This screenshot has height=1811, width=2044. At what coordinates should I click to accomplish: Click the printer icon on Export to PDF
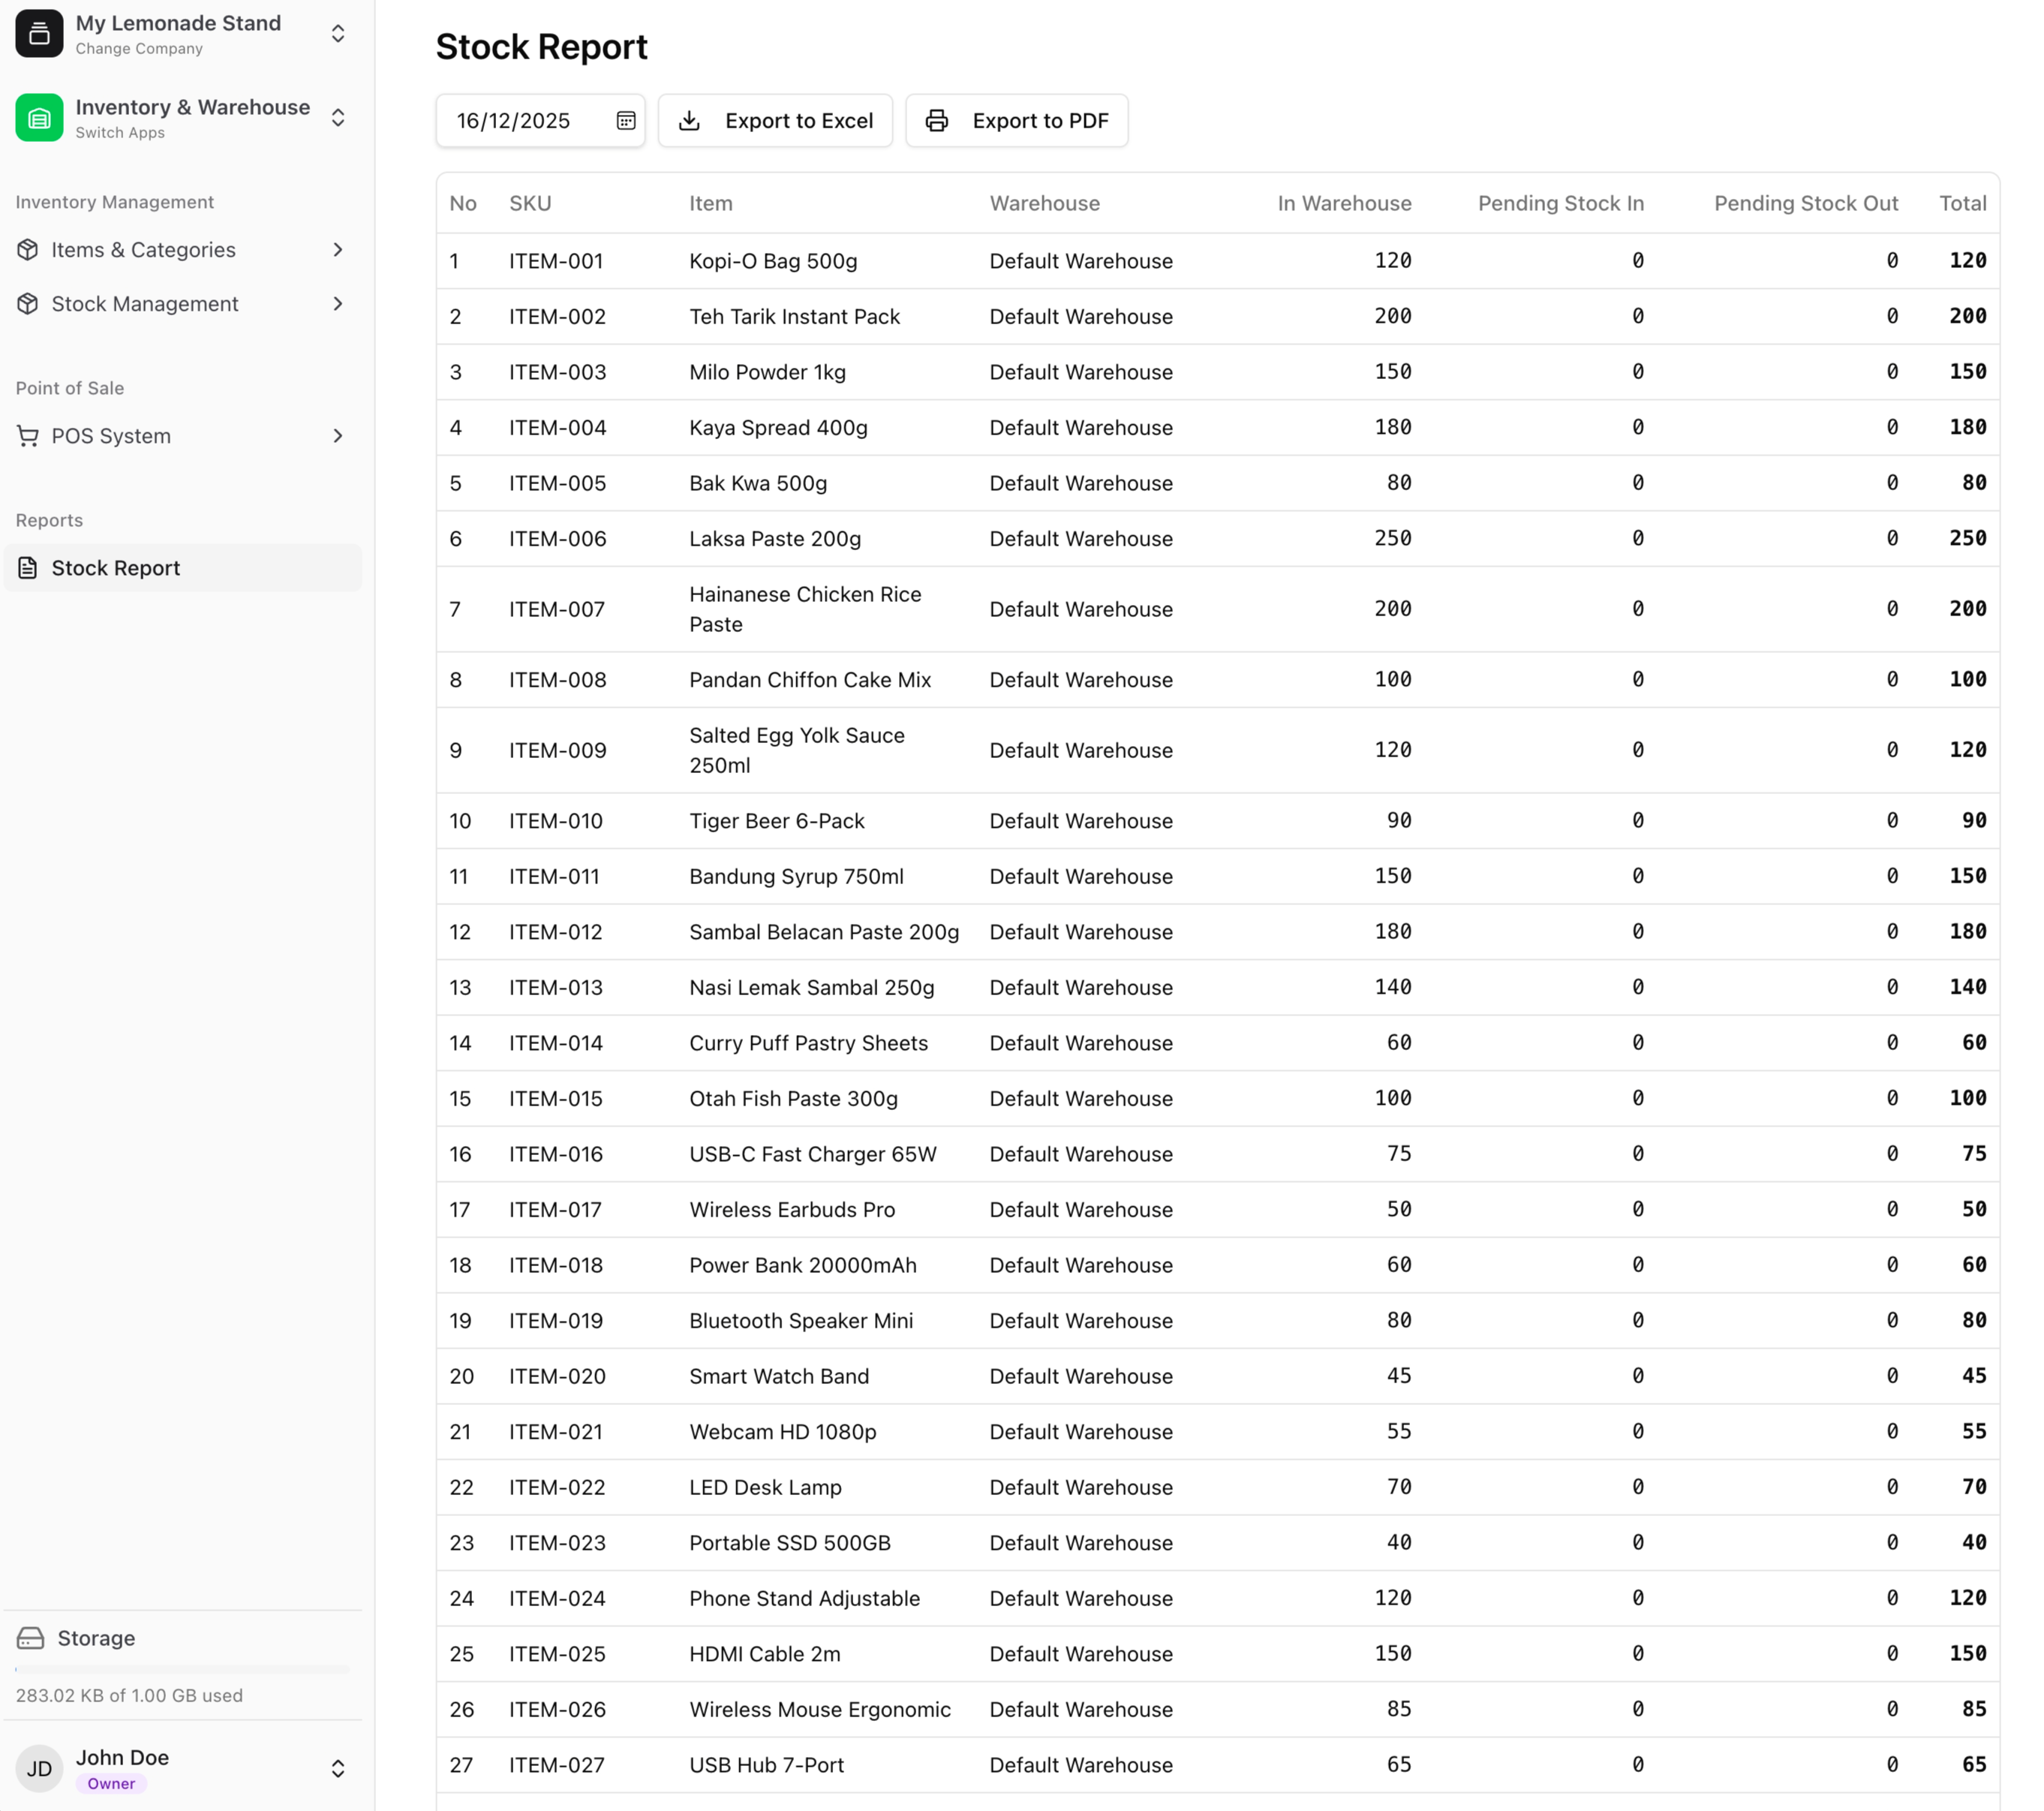click(936, 120)
